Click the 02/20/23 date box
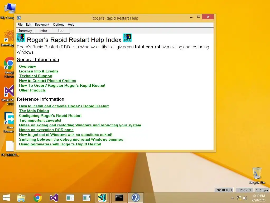This screenshot has height=203, width=270. pos(244,190)
